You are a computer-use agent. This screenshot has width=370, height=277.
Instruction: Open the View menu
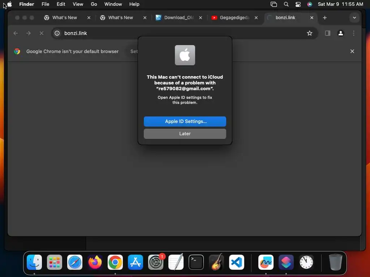(78, 4)
